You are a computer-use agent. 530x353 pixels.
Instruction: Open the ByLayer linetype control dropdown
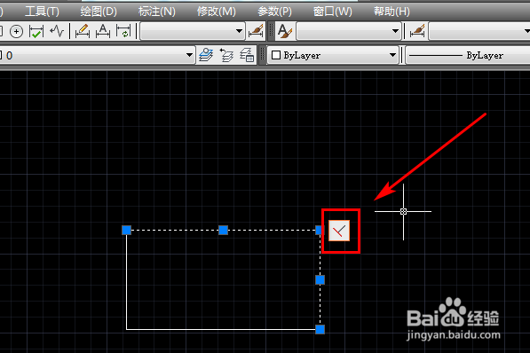point(468,55)
